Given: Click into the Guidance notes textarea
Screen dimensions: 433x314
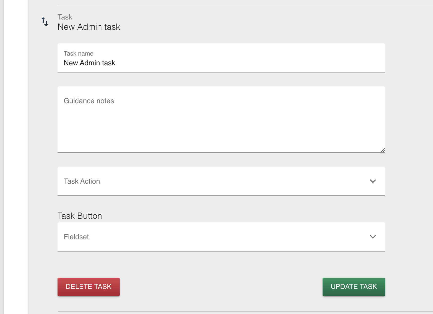Looking at the screenshot, I should [221, 120].
